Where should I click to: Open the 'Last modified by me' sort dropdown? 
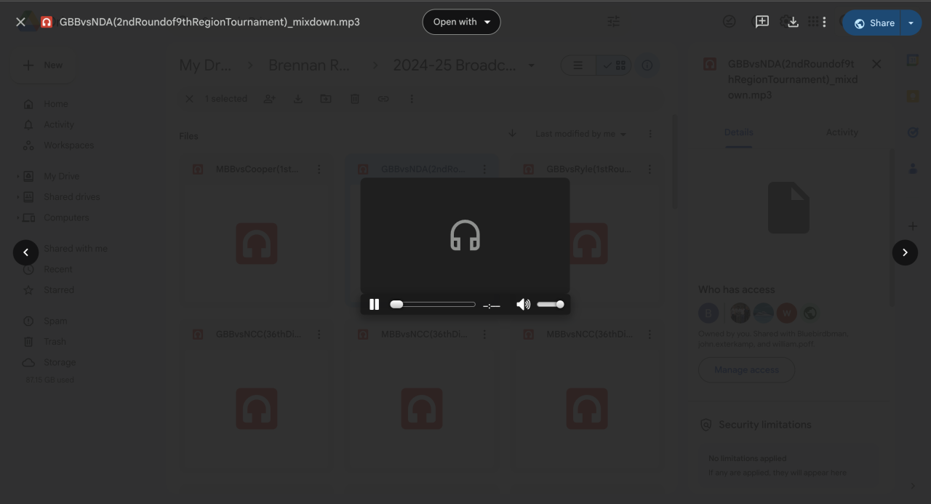(580, 134)
